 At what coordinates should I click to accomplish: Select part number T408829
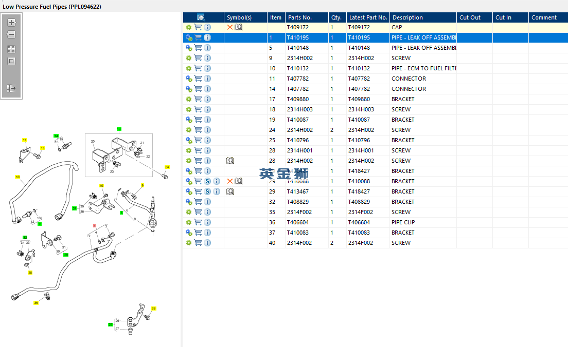tap(298, 202)
